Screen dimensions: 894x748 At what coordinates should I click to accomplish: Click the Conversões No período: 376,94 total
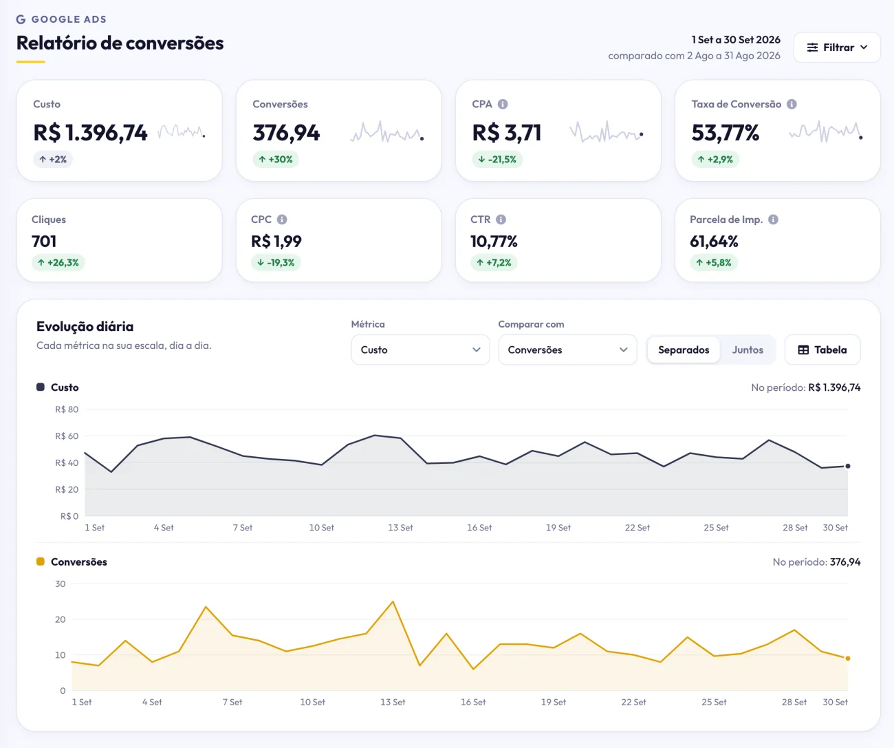[816, 562]
